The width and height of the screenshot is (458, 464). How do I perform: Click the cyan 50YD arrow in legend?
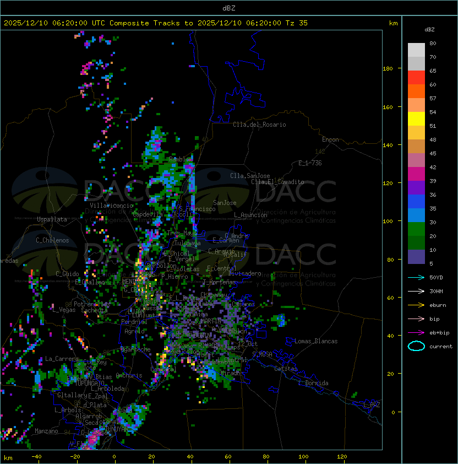click(x=416, y=278)
